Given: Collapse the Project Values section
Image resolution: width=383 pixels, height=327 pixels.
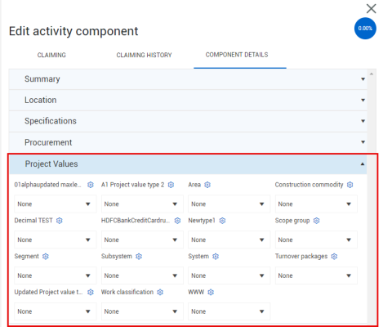Looking at the screenshot, I should [188, 163].
